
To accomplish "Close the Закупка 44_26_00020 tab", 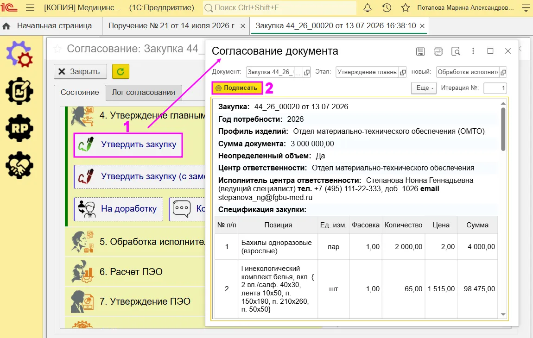I will click(422, 26).
